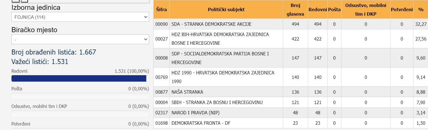Select the NAŠA STRANKA row
428x130 pixels.
pos(187,92)
